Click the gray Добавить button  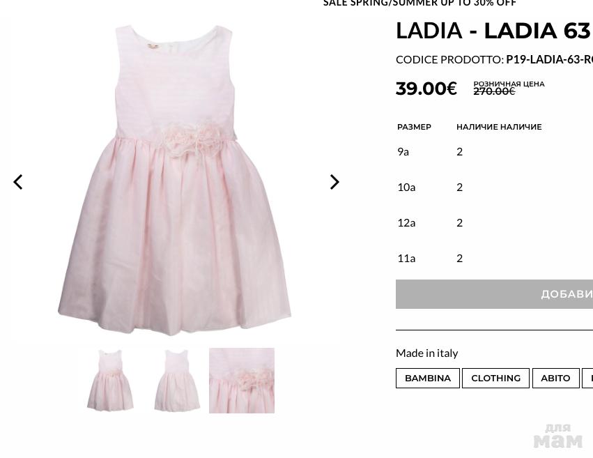494,294
